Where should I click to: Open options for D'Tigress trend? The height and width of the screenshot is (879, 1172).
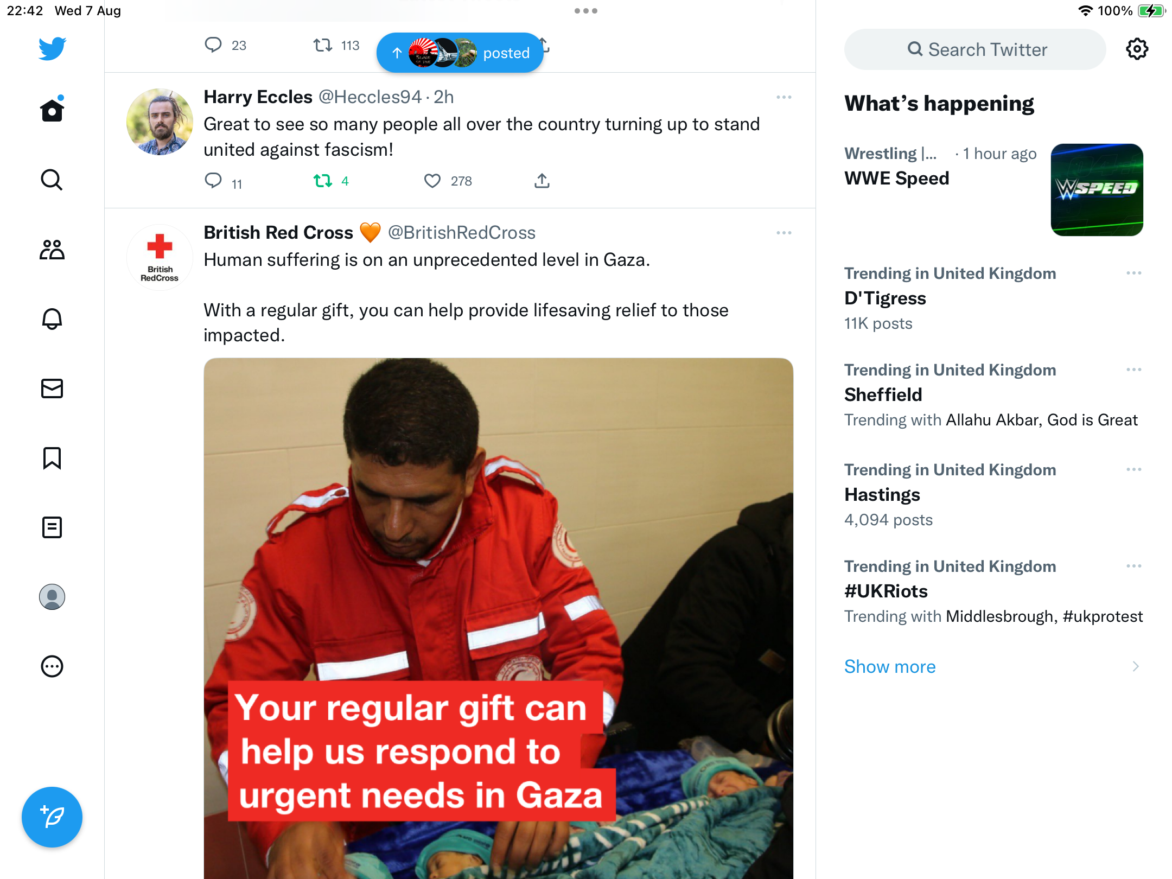(x=1133, y=273)
